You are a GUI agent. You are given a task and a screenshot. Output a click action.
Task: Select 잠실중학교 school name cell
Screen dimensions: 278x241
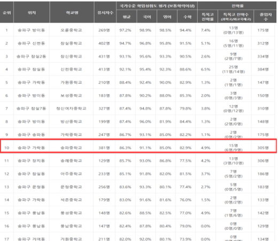[x=71, y=43]
